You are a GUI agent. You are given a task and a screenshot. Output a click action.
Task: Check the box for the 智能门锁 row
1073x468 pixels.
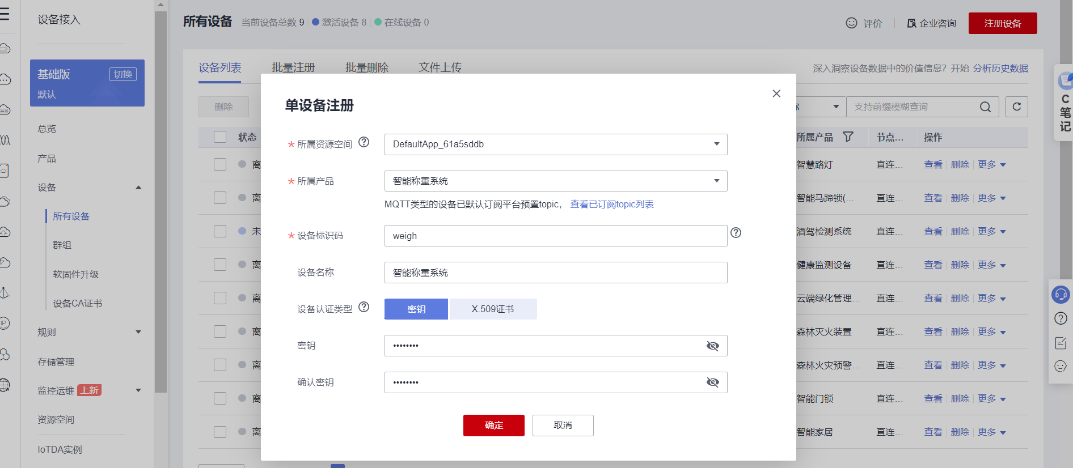point(220,398)
